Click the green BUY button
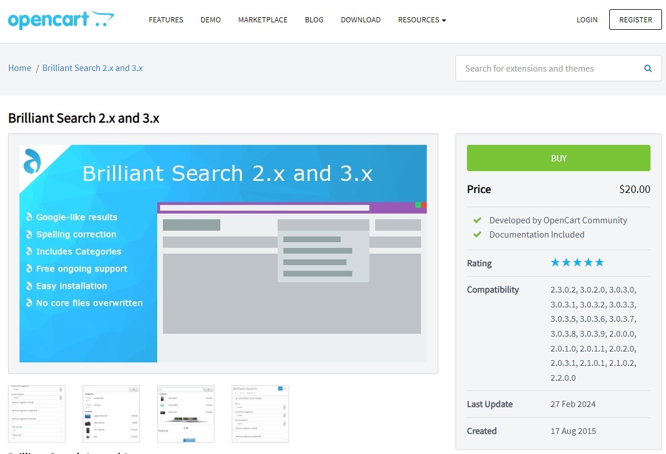The image size is (666, 454). click(559, 158)
